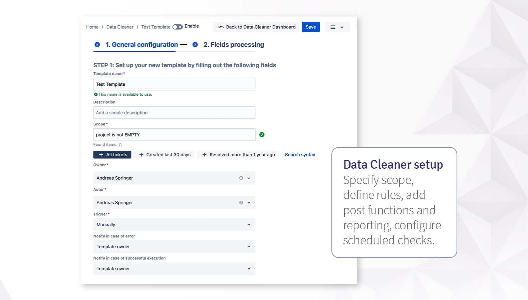Expand the Owner dropdown

[249, 178]
